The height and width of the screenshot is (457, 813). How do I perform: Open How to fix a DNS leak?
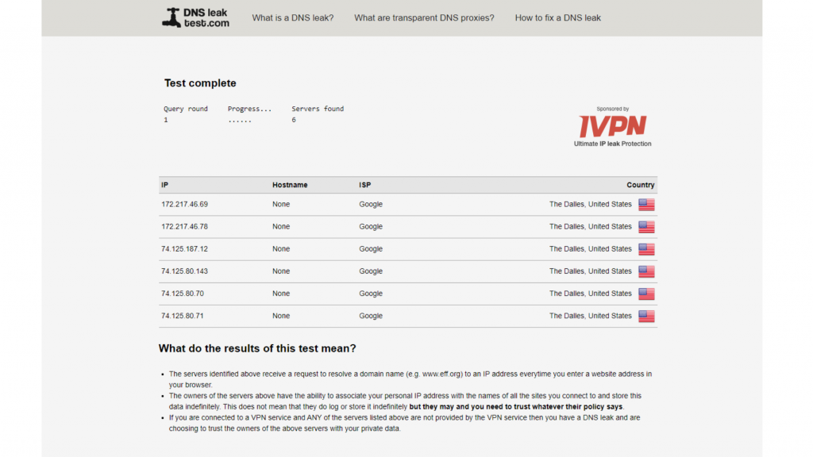coord(558,17)
